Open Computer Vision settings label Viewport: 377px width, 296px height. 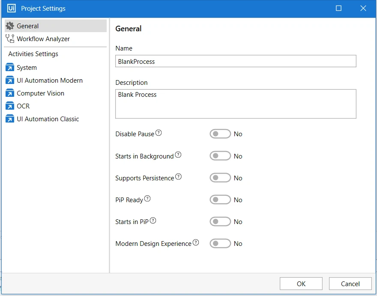click(x=40, y=93)
